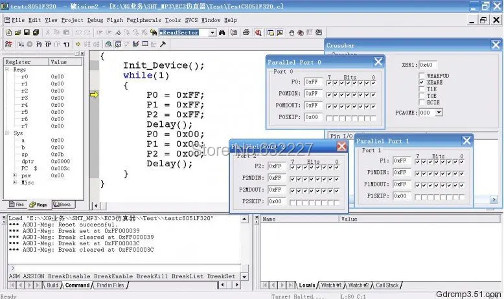Click the P0 value input field
The width and height of the screenshot is (504, 299).
click(x=313, y=82)
